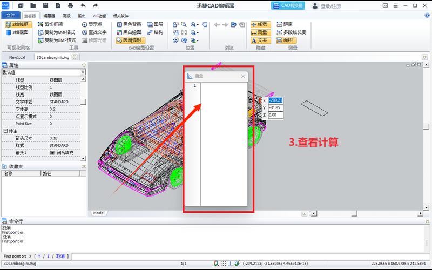The width and height of the screenshot is (432, 270).
Task: Click the CAD转换器 converter button
Action: click(x=288, y=5)
